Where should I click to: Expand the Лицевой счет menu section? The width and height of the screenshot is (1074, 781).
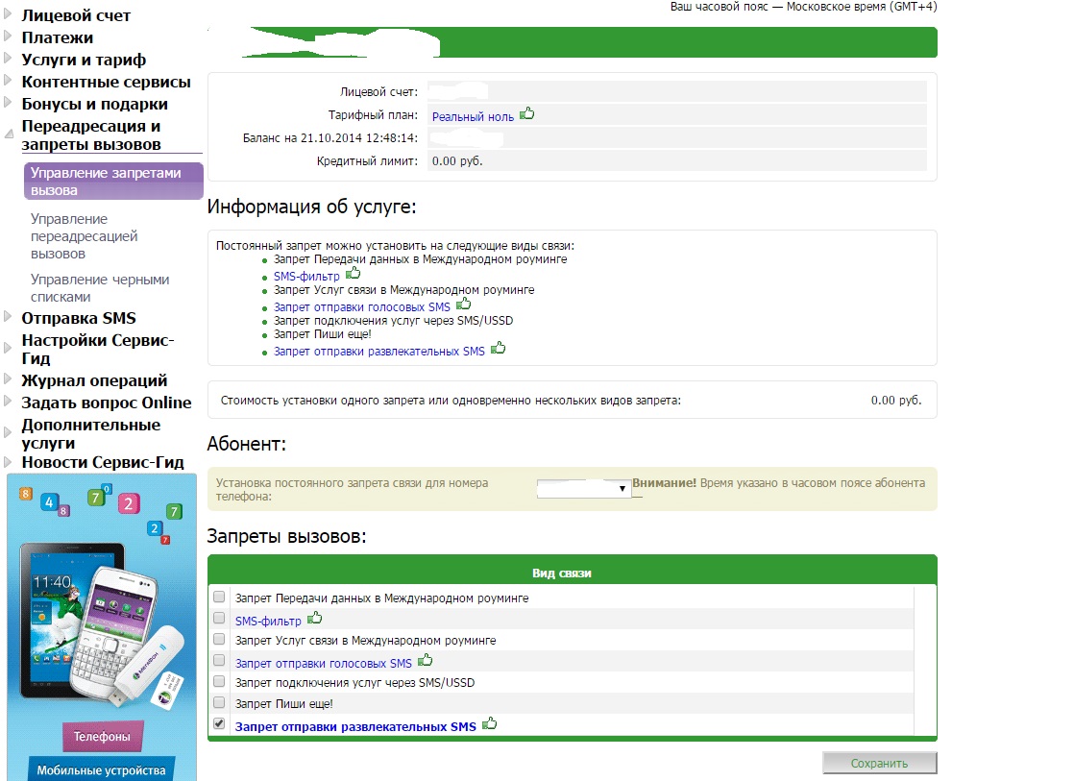coord(76,15)
